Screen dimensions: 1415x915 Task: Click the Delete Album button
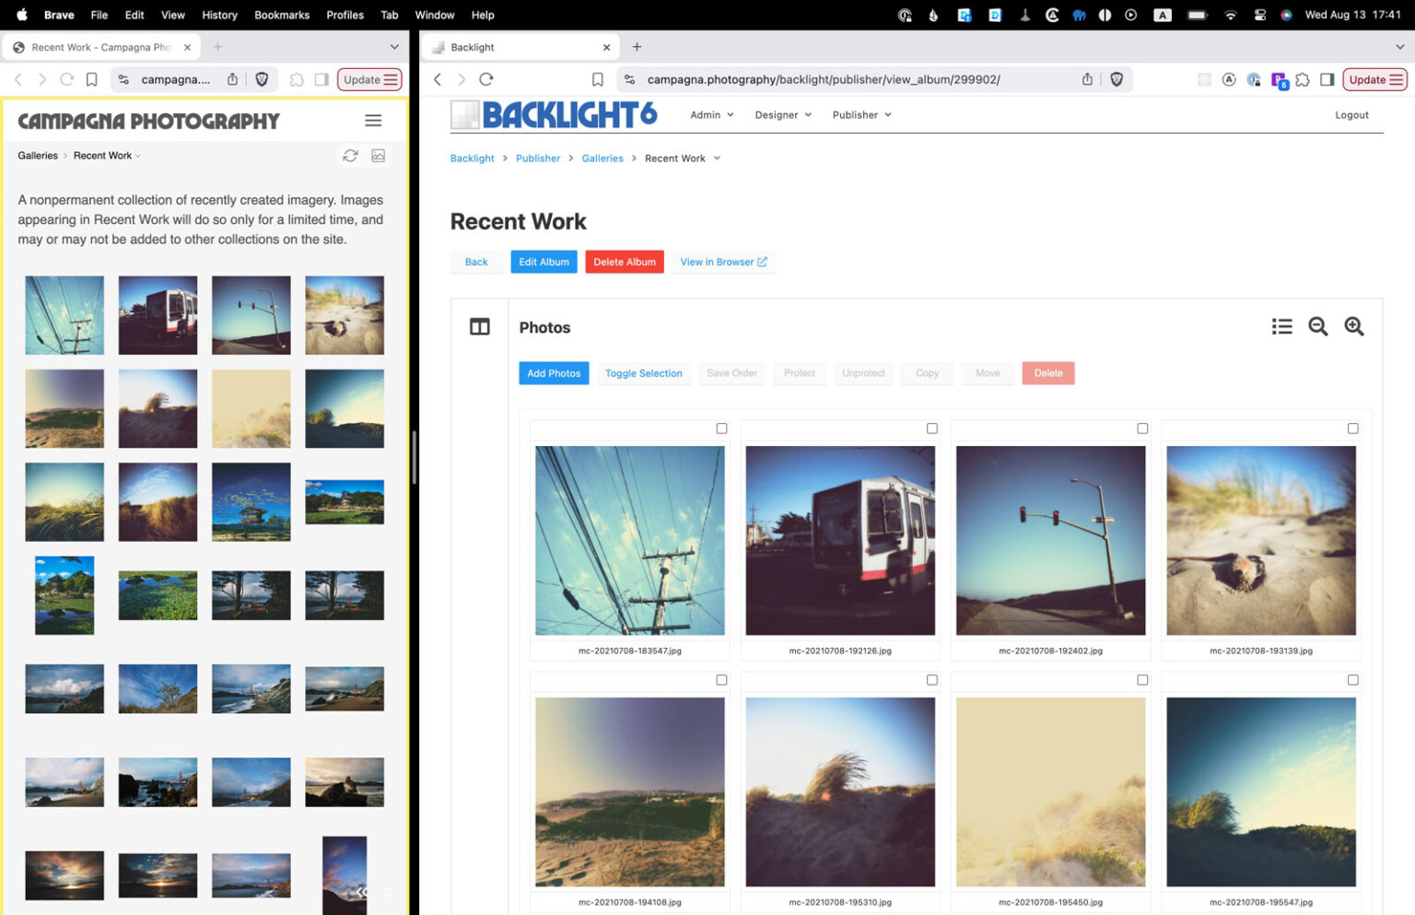[624, 262]
